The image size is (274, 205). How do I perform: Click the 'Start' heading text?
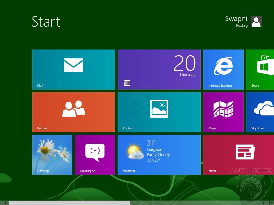pyautogui.click(x=46, y=22)
